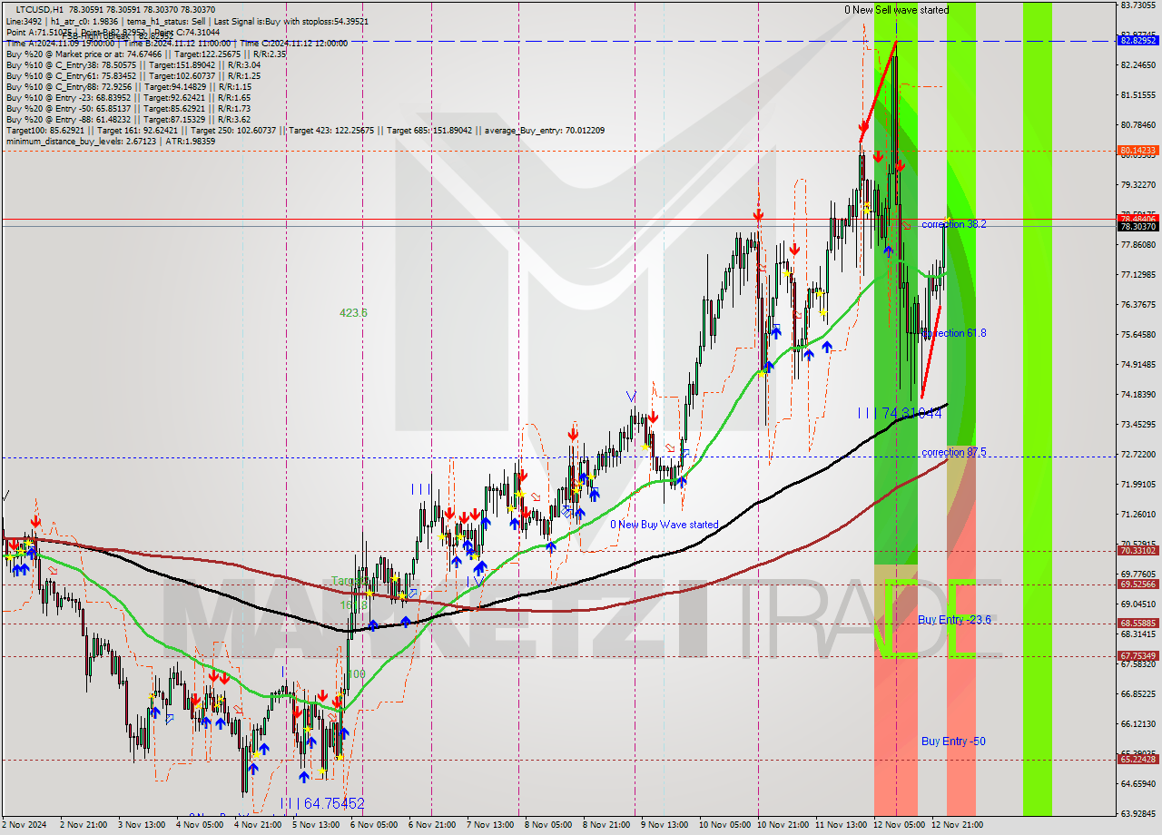Select the red 69.52566 price tag

[x=1138, y=584]
